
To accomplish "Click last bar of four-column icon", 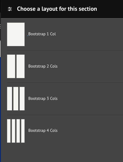I will (23, 131).
